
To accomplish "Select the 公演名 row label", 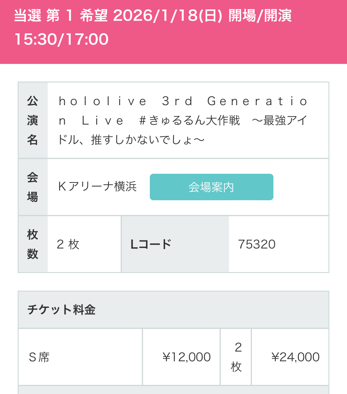I will pyautogui.click(x=33, y=120).
